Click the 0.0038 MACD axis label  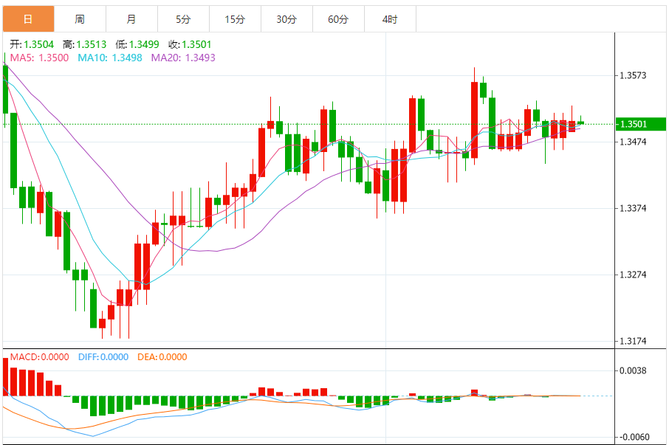coord(633,370)
